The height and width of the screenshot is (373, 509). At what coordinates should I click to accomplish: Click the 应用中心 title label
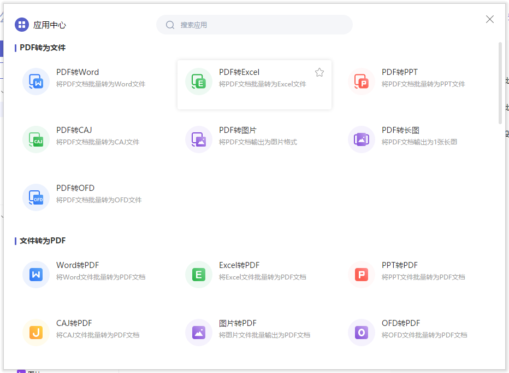[50, 25]
